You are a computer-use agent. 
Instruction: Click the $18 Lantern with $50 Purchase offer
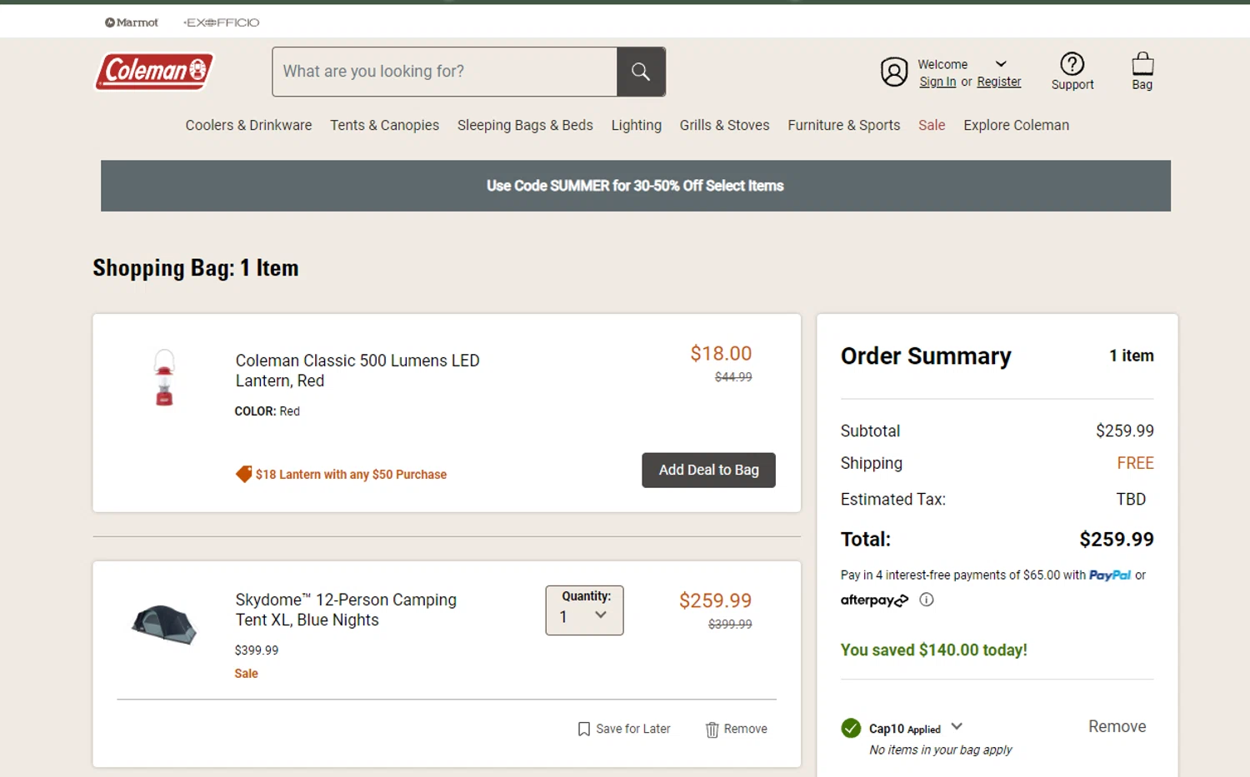351,475
